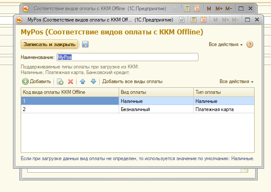This screenshot has width=271, height=192.
Task: Move row down with the down arrow
Action: [x=93, y=81]
